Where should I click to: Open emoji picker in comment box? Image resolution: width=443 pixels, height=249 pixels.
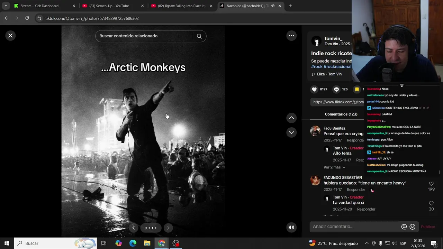coord(412,227)
